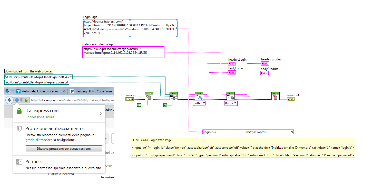Toggle the False boolean constant
This screenshot has width=372, height=194.
139,105
